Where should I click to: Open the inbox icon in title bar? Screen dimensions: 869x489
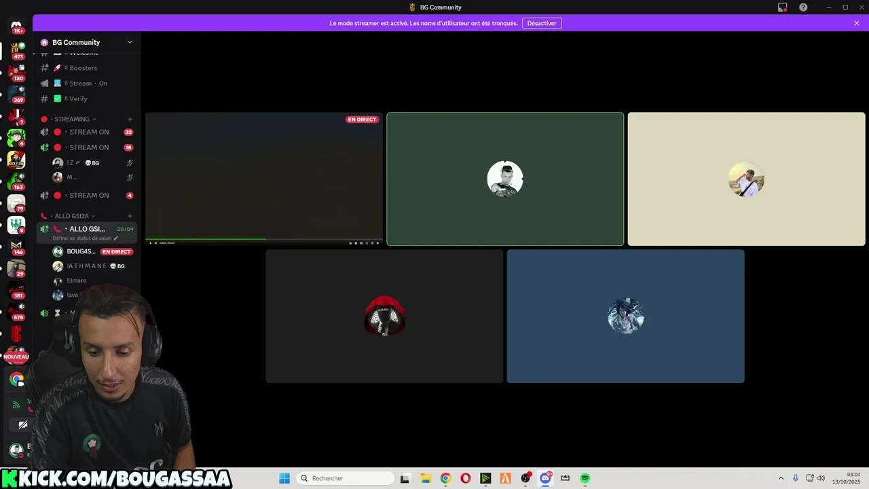click(782, 7)
